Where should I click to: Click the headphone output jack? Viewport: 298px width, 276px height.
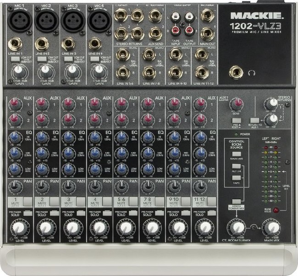pos(236,72)
